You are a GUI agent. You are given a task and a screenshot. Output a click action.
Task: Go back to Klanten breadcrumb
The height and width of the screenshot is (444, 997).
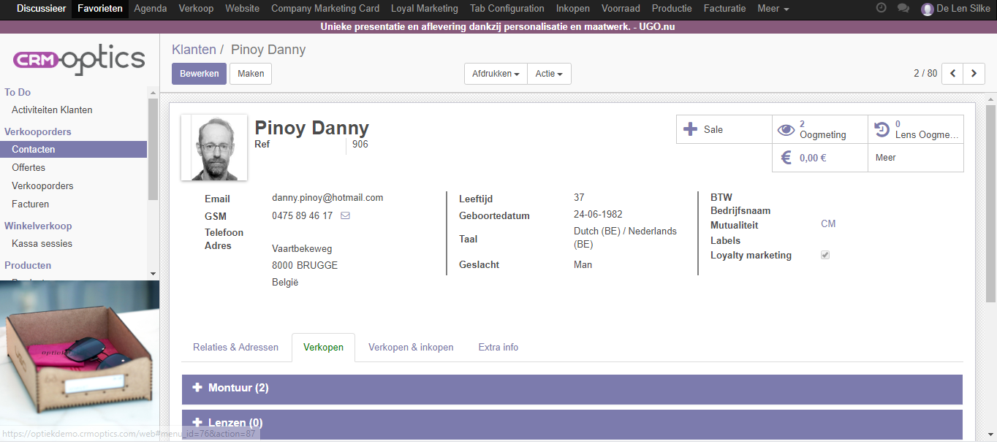point(194,50)
